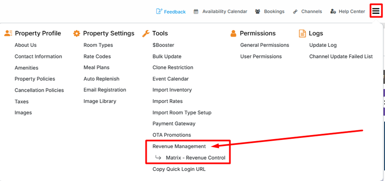The image size is (385, 181).
Task: Click the Bookings people icon
Action: [257, 12]
